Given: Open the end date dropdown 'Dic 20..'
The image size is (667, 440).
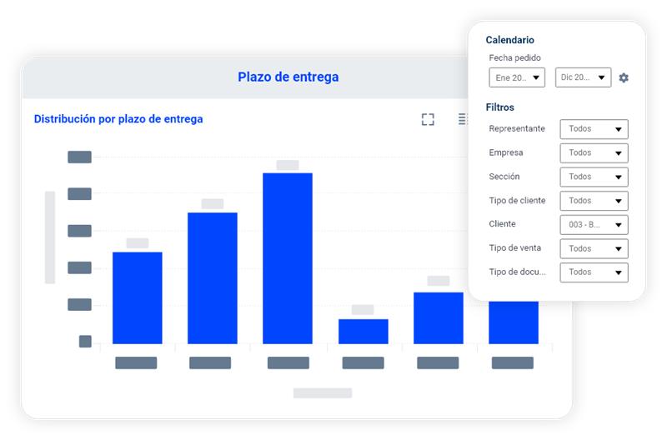Looking at the screenshot, I should point(583,77).
